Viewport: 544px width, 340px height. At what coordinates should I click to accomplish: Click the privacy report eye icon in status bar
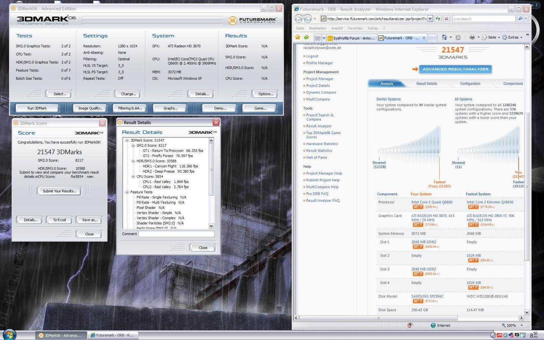410,325
